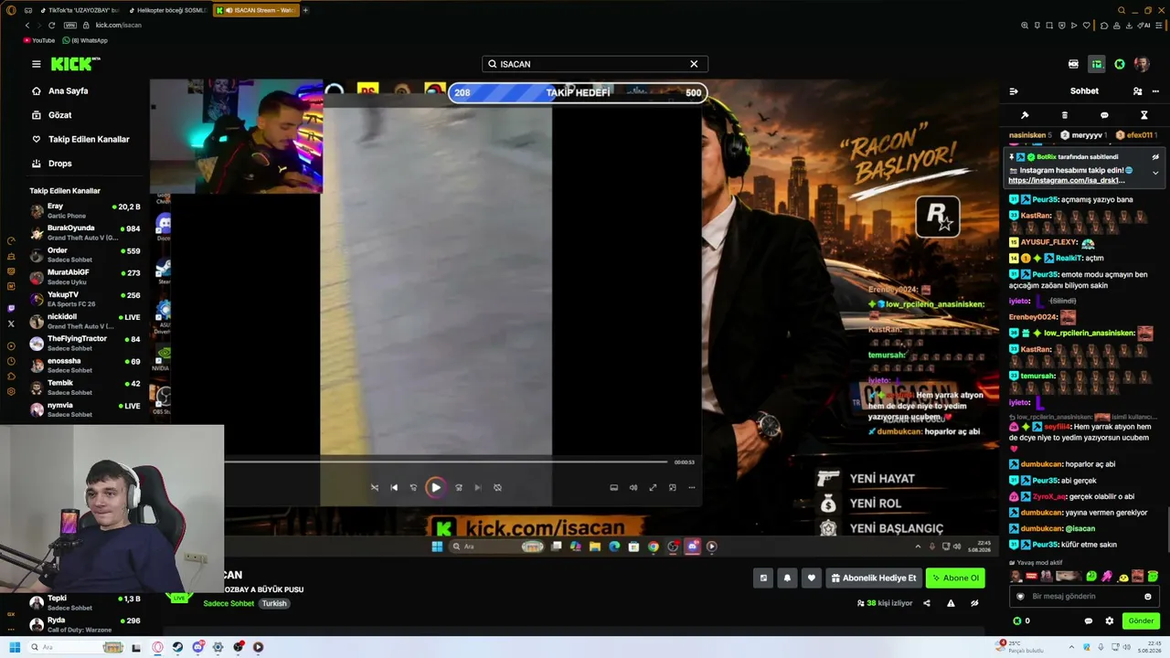
Task: Open the Kick points balance icon
Action: (x=1017, y=621)
